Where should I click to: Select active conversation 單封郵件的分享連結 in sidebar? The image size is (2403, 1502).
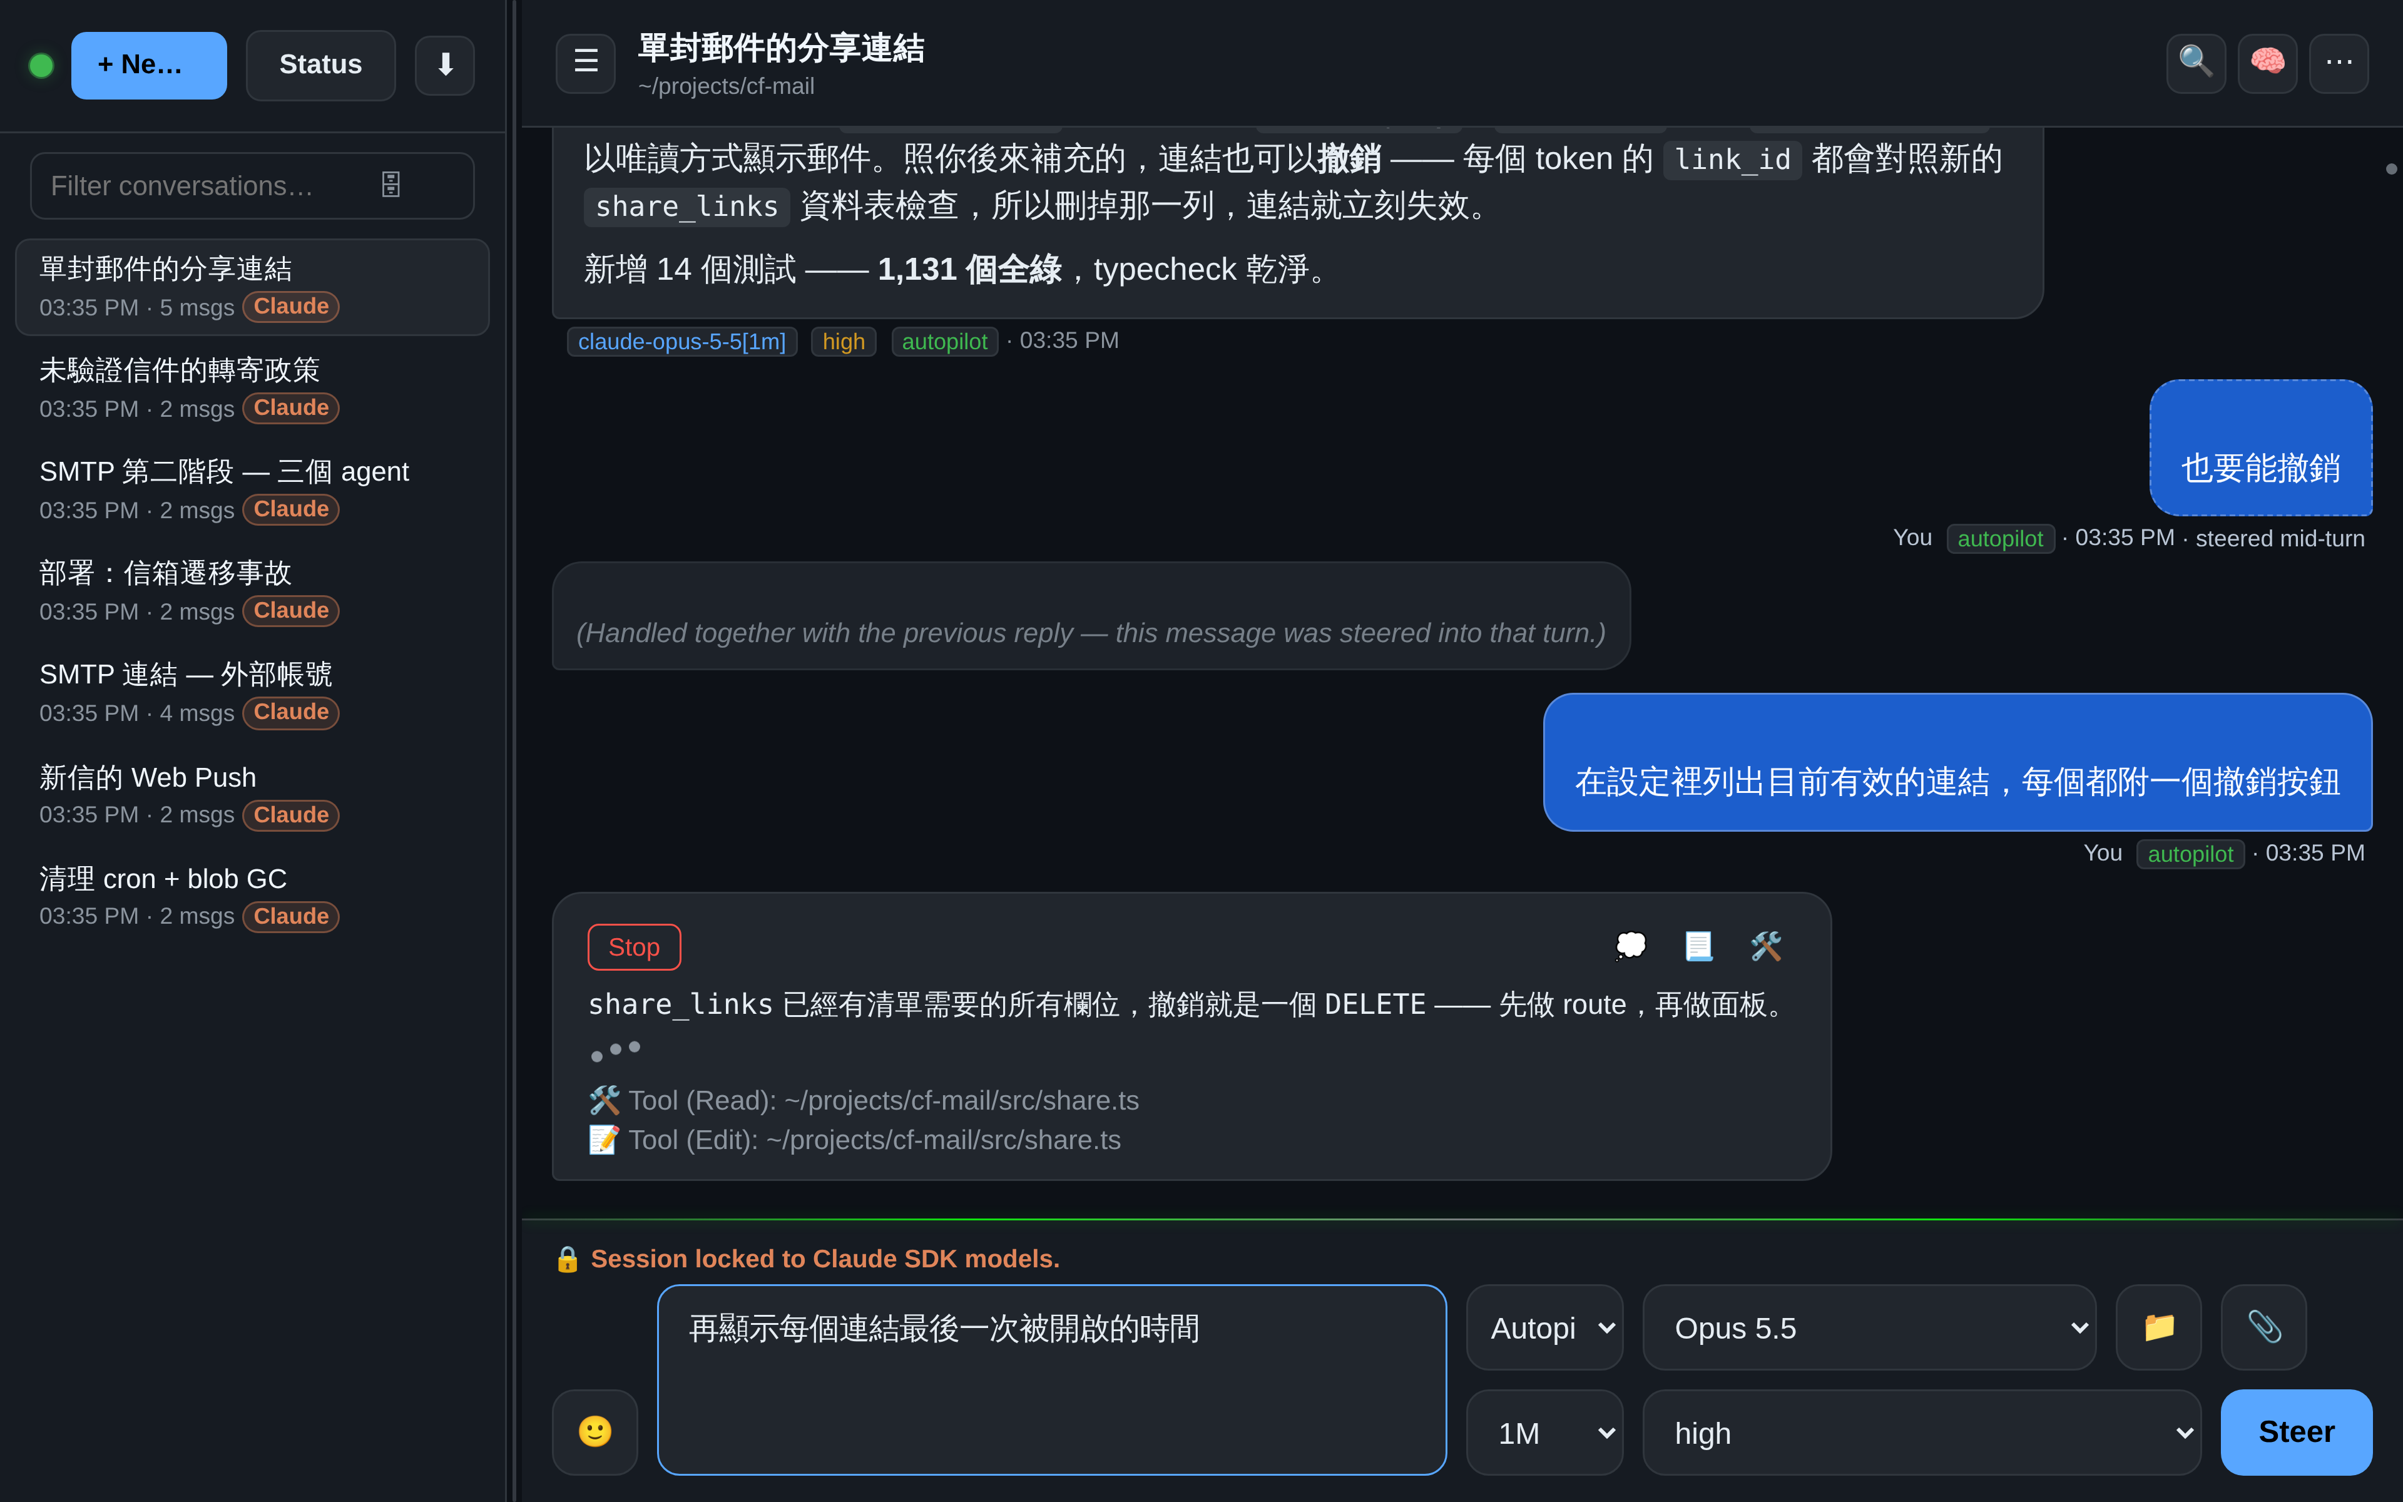(252, 287)
